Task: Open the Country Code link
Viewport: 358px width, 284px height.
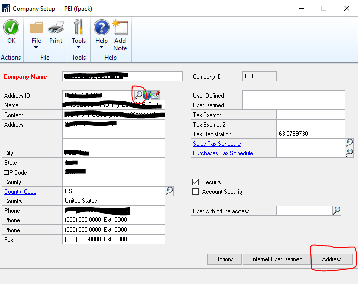Action: pos(20,192)
